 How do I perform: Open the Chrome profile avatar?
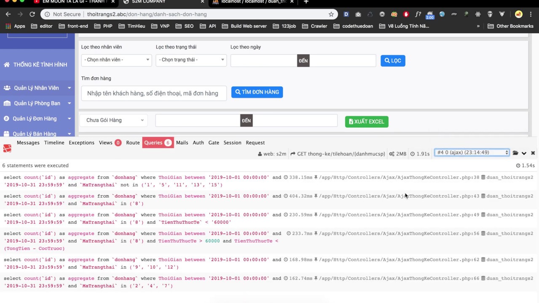[518, 14]
